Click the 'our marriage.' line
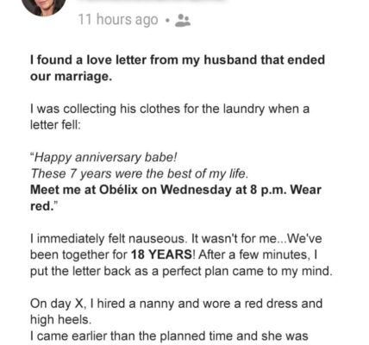369x345 pixels. tap(71, 77)
